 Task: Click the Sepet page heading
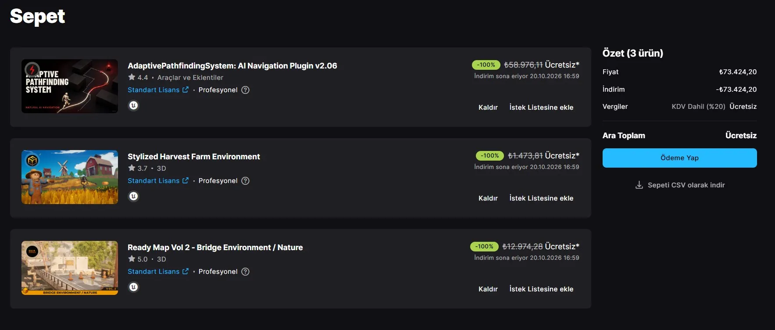(x=37, y=17)
